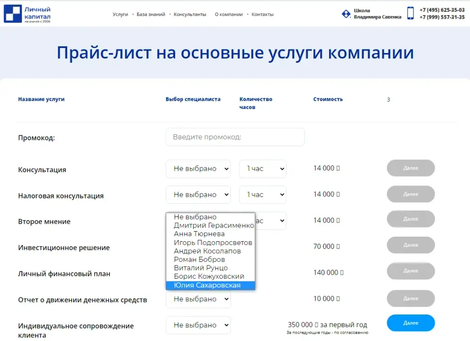Click 350 000 за первый год text
This screenshot has height=341, width=470.
click(327, 325)
